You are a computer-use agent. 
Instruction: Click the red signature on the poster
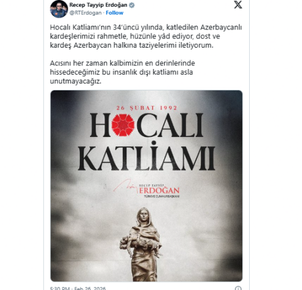(125, 185)
